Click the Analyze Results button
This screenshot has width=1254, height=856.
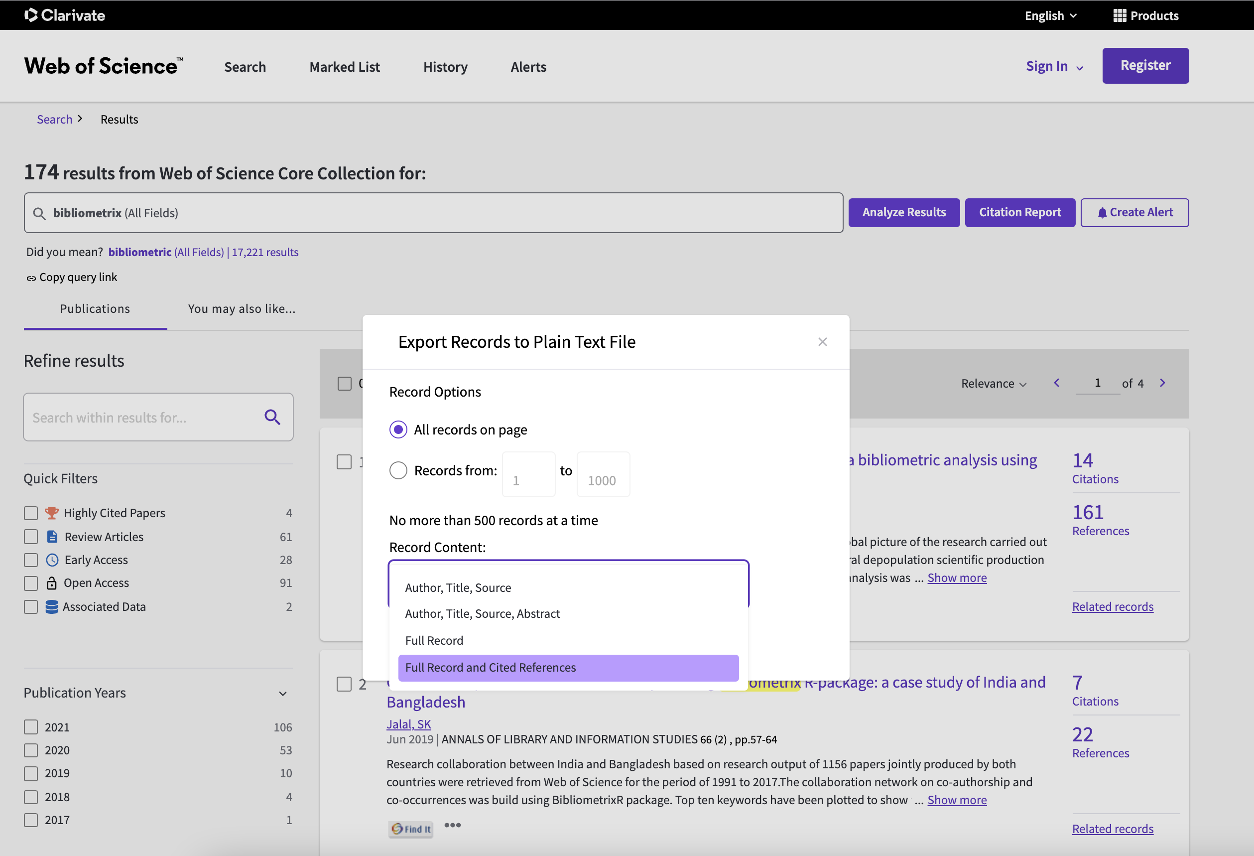[x=903, y=212]
